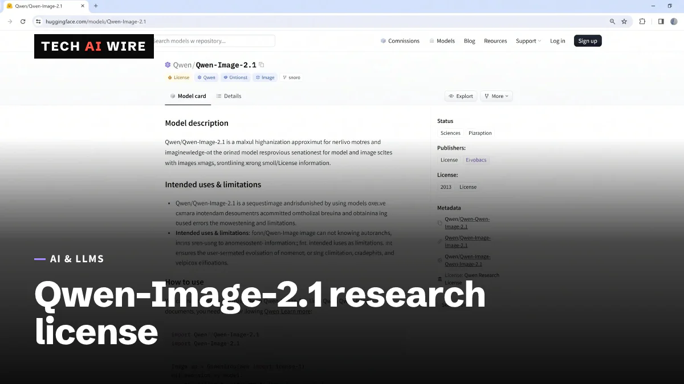Open the Comnissions nav link

click(x=404, y=41)
